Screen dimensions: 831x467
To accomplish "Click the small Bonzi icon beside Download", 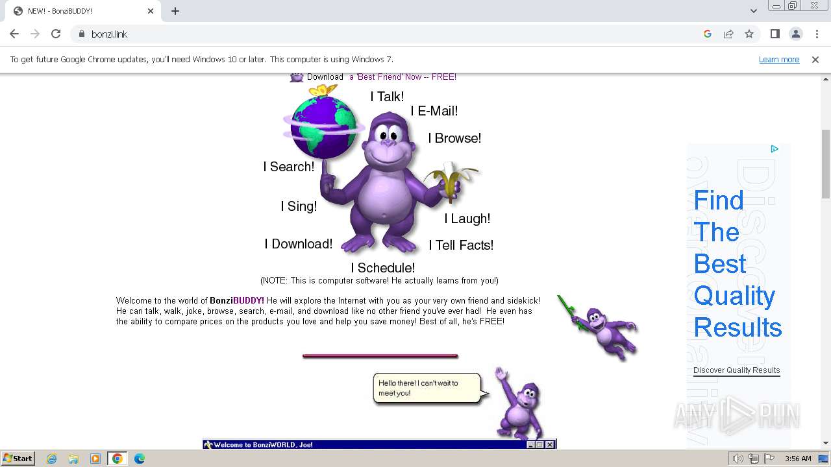I will [x=297, y=77].
